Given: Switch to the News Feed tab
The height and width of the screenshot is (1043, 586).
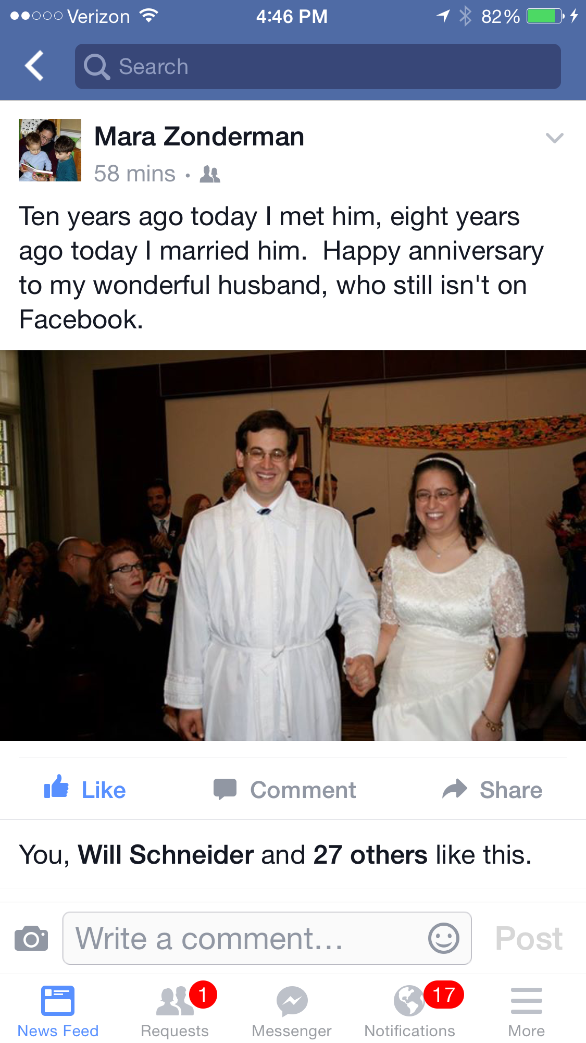Looking at the screenshot, I should (58, 1011).
